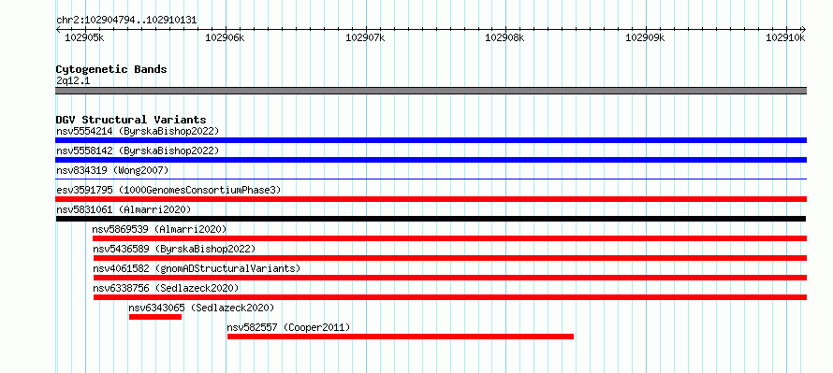The width and height of the screenshot is (833, 373).
Task: Click the 102905k ruler label
Action: tap(84, 37)
